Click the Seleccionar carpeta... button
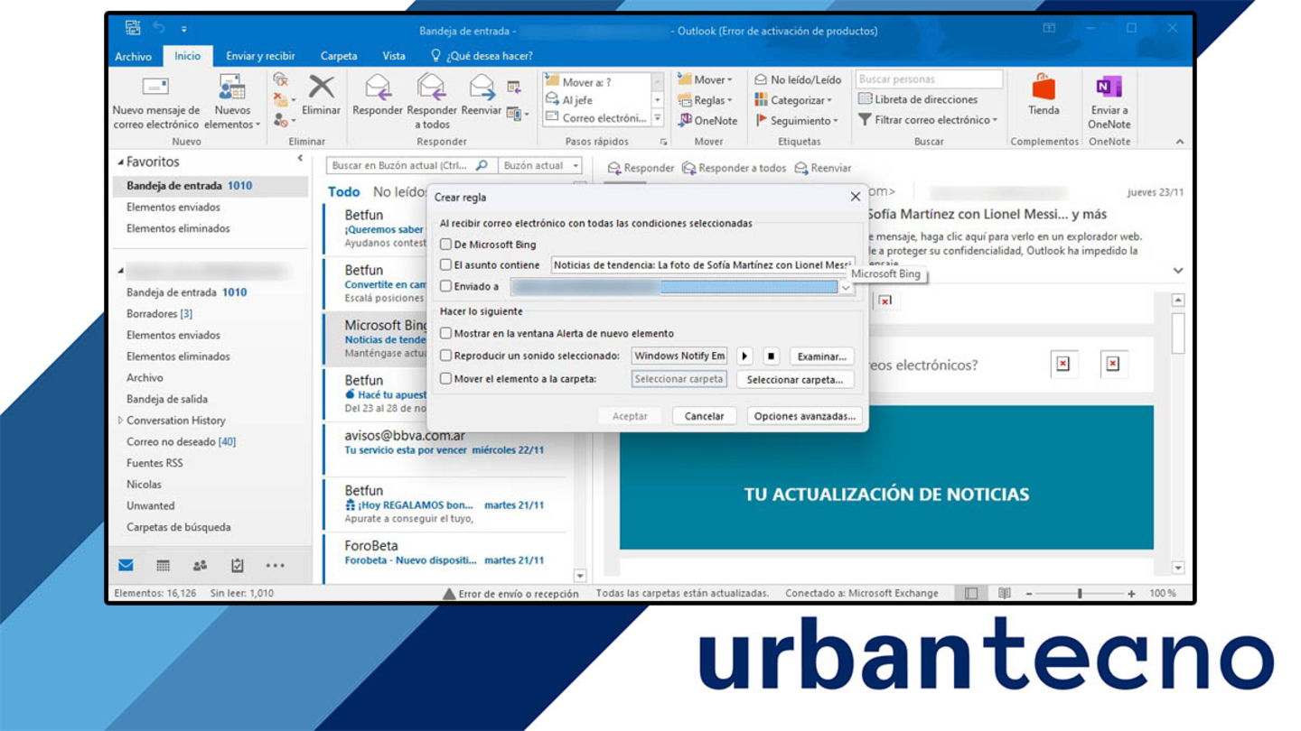Screen dimensions: 1301x731 pos(795,380)
